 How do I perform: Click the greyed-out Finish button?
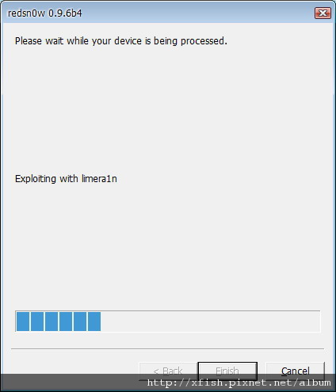[227, 371]
